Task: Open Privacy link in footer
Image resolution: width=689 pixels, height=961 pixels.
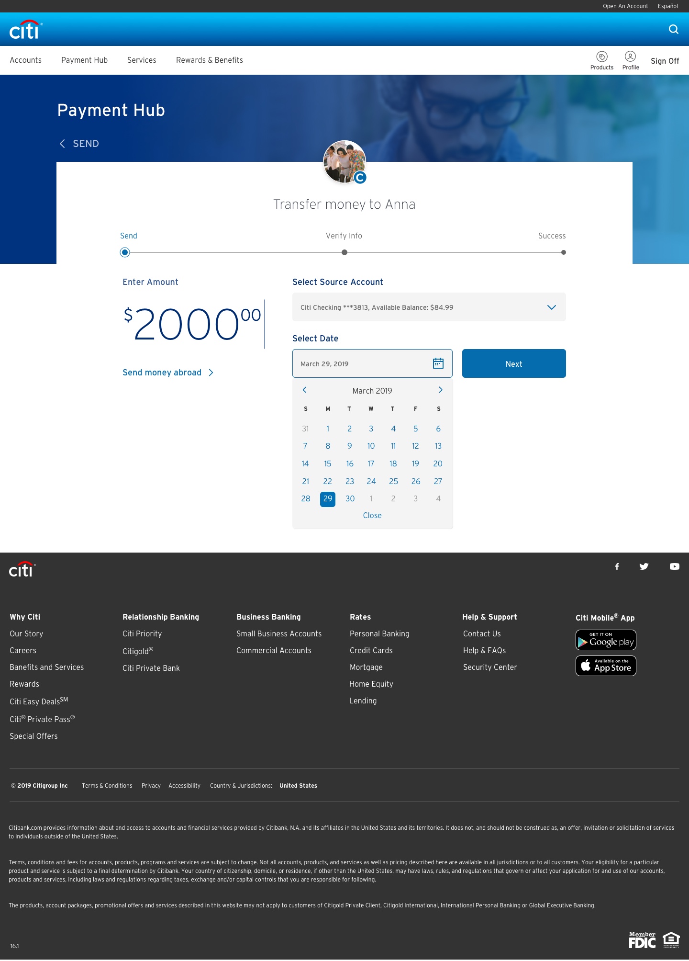Action: tap(151, 786)
